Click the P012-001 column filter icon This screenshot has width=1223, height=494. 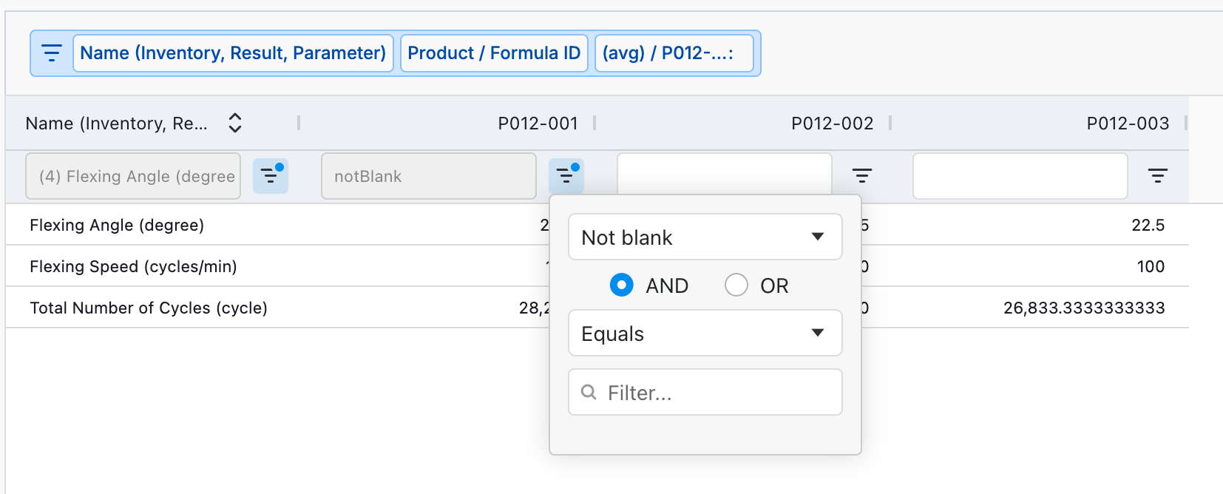(x=566, y=176)
